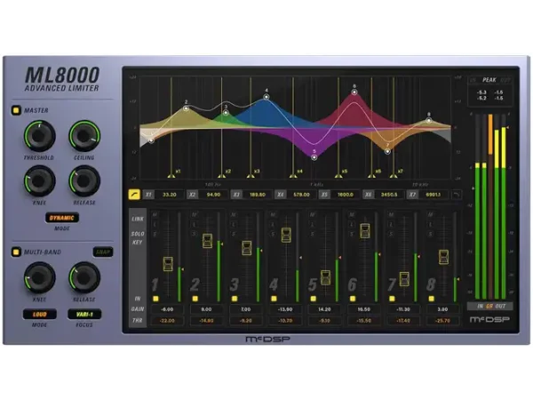The width and height of the screenshot is (533, 400).
Task: Click the master KNEE knob
Action: 39,180
